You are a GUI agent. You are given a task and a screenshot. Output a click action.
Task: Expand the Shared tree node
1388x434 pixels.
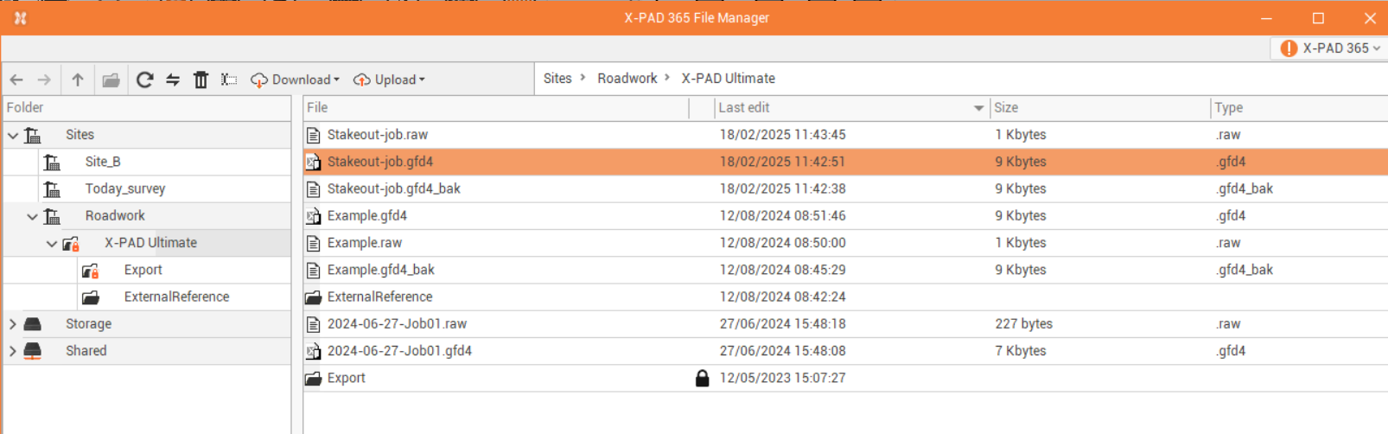pyautogui.click(x=13, y=351)
